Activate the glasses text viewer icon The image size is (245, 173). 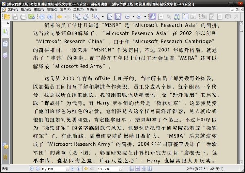pyautogui.click(x=161, y=17)
